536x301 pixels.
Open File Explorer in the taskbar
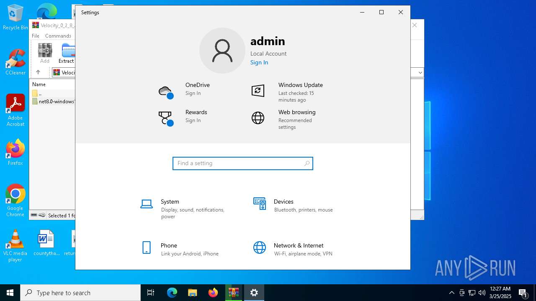tap(193, 293)
